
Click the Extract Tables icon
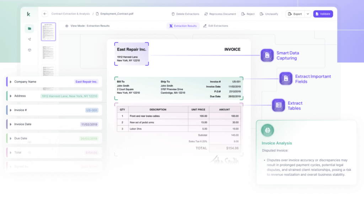point(278,105)
